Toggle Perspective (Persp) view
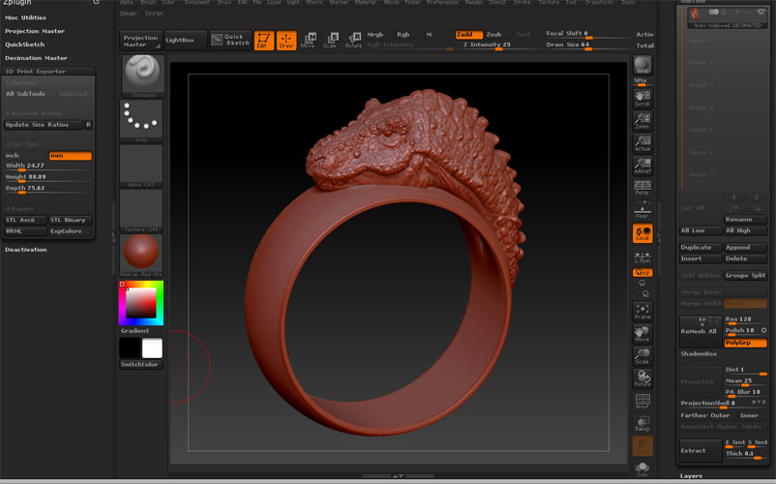The image size is (776, 484). point(642,188)
